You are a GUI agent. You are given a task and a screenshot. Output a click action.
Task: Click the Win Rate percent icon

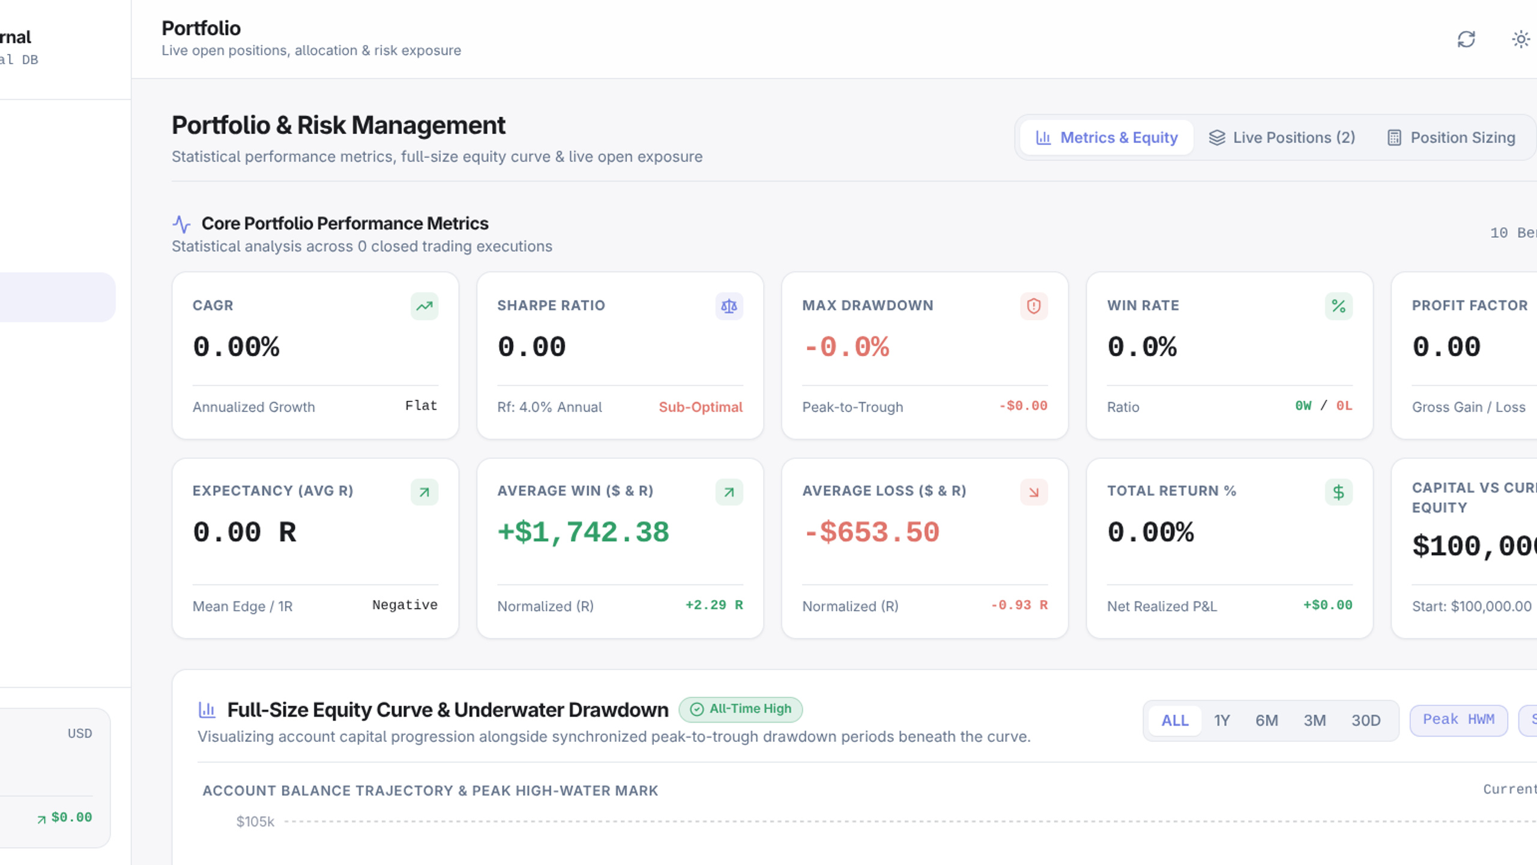coord(1339,306)
